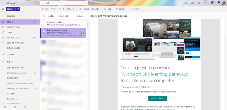The image size is (227, 110).
Task: Click the 削除 (delete) toolbar button
Action: coord(45,9)
